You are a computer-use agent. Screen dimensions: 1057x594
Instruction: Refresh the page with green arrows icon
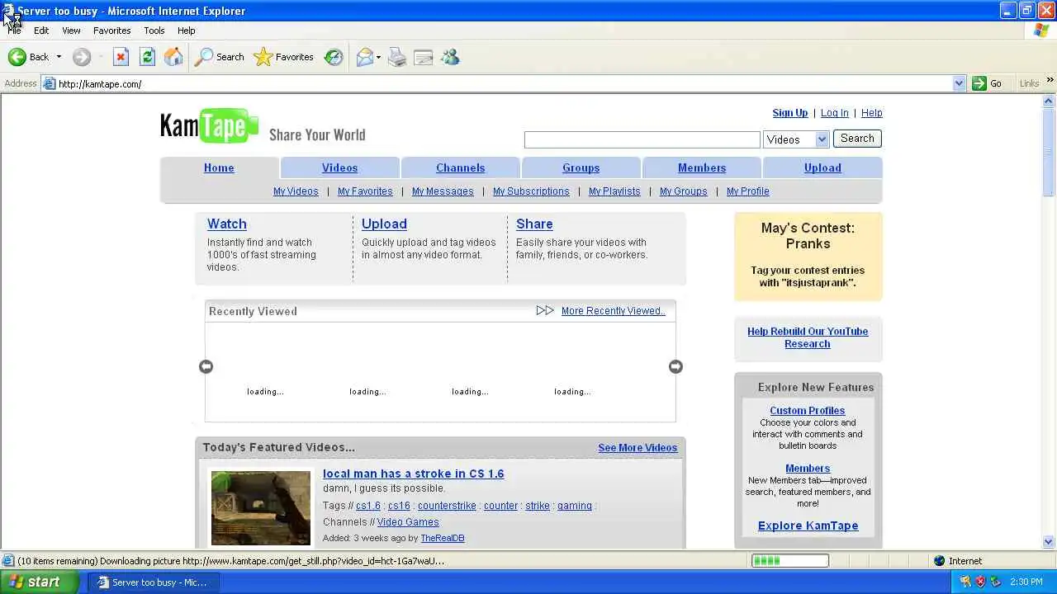pos(147,57)
